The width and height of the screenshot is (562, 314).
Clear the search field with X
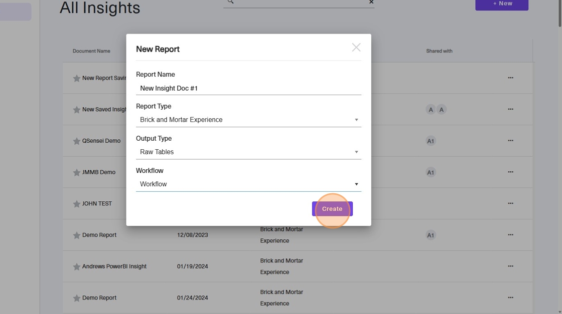371,2
